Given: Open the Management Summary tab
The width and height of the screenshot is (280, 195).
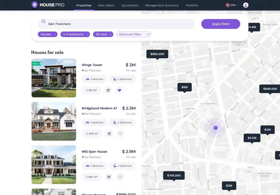Looking at the screenshot, I should tap(162, 5).
